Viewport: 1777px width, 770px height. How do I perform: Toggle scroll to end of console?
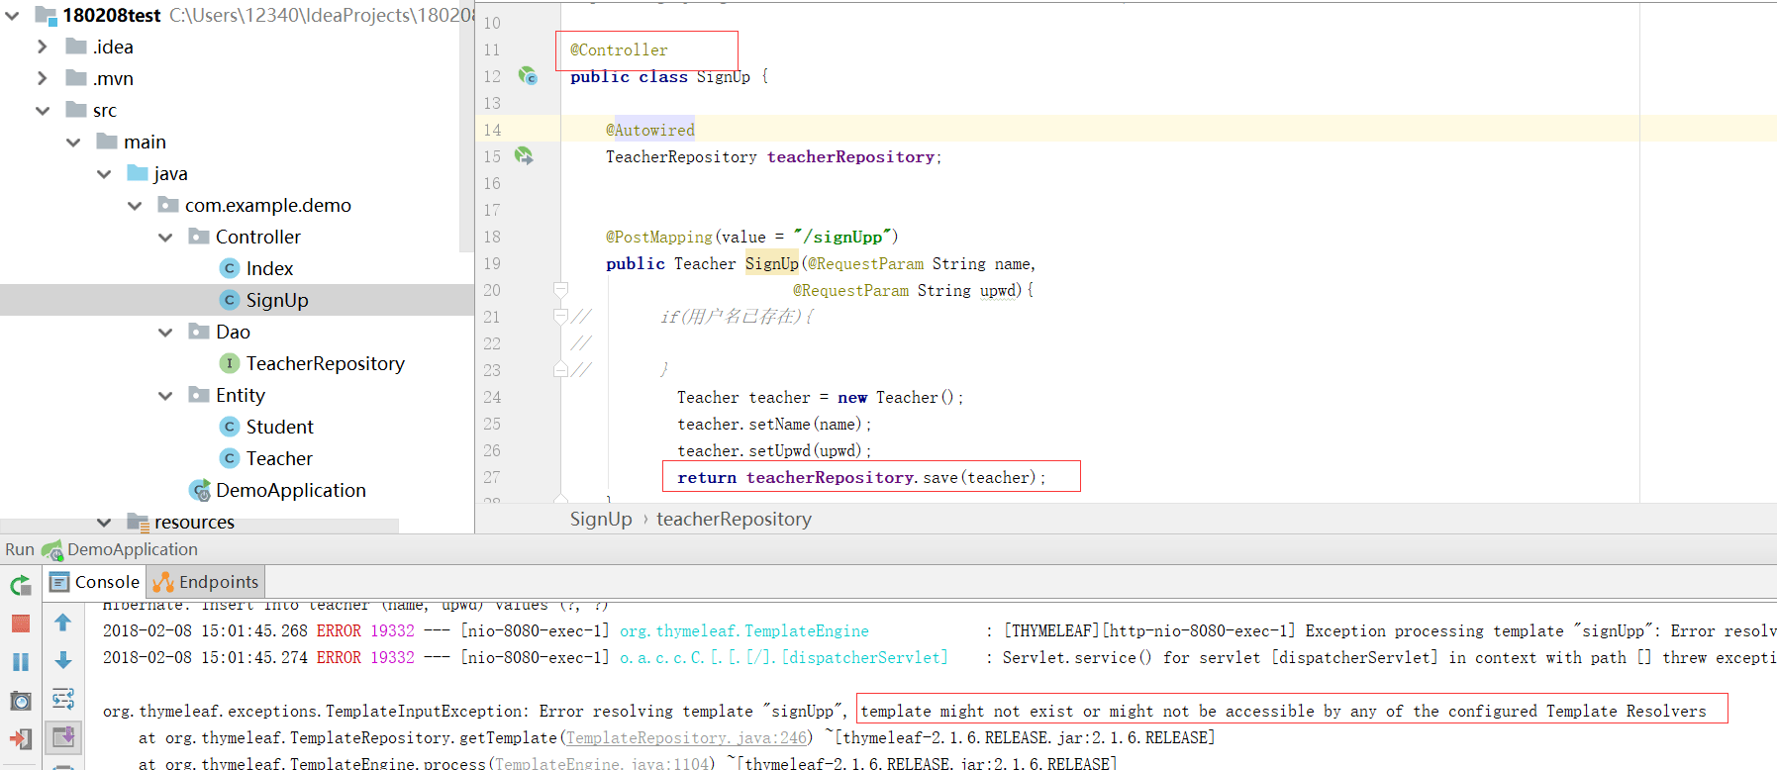coord(62,736)
